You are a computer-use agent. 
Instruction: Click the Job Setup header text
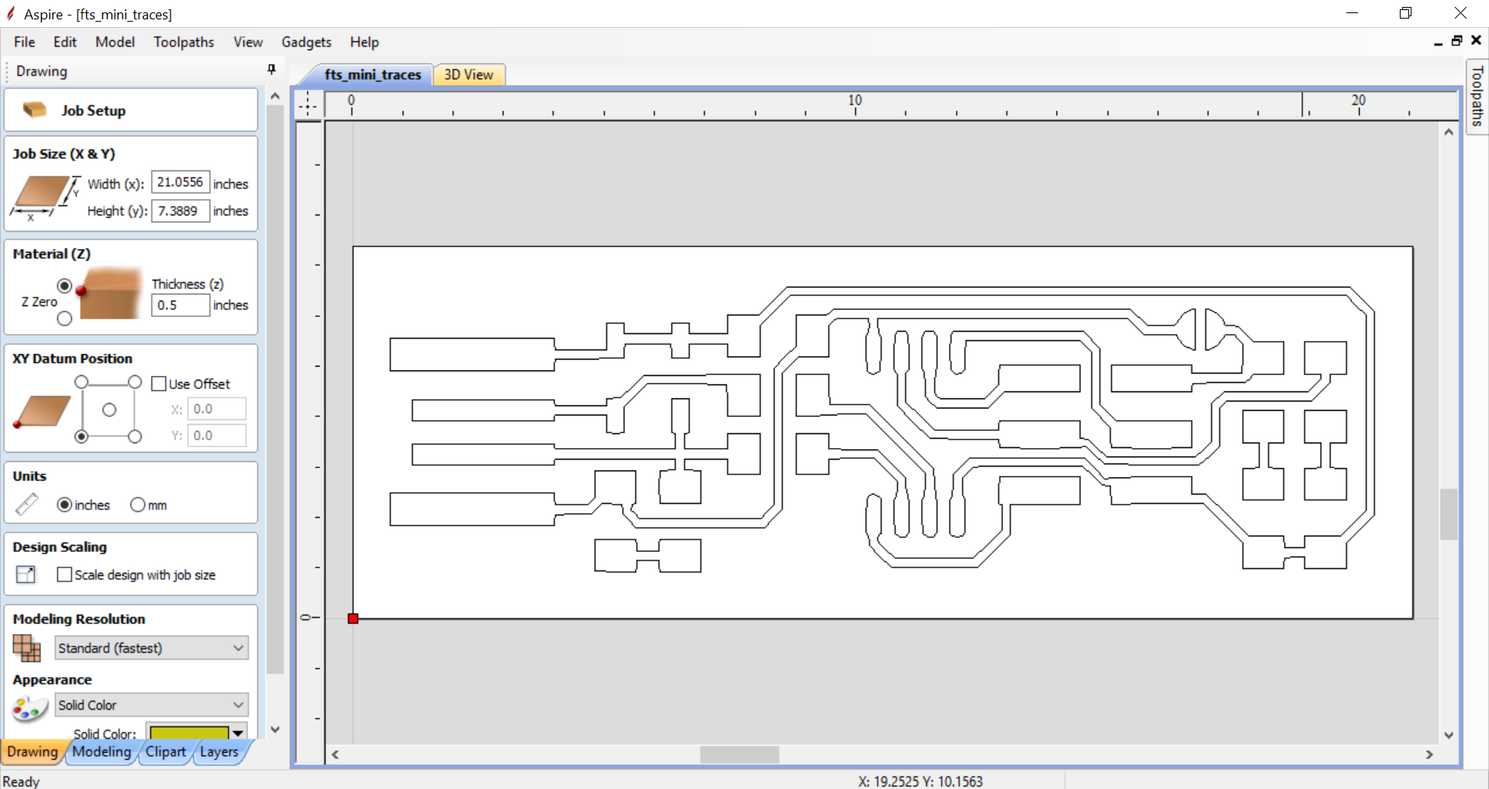[x=94, y=111]
